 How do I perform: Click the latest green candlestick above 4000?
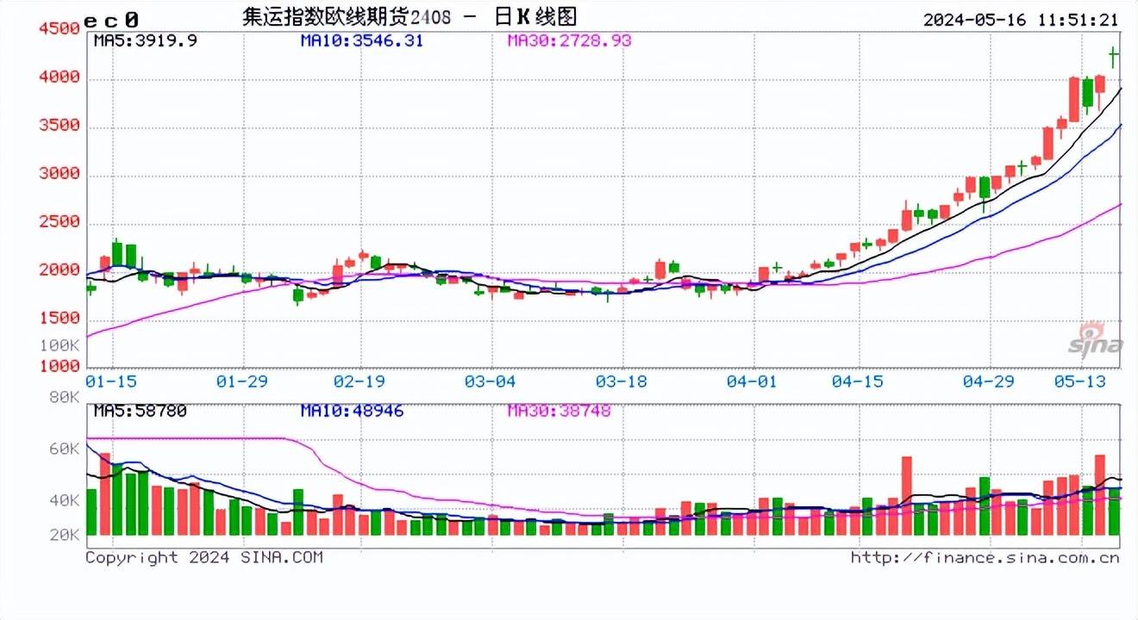1113,57
